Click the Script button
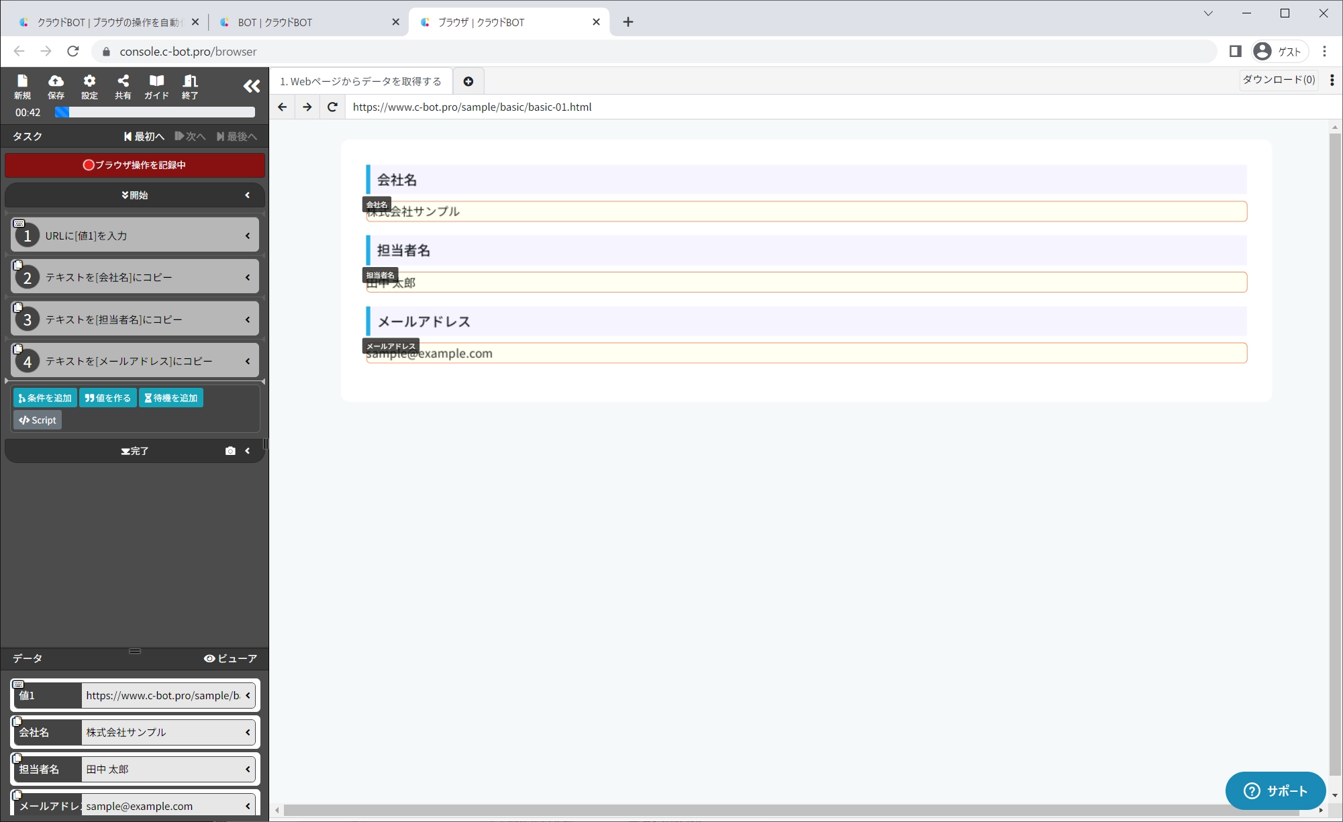 [38, 420]
